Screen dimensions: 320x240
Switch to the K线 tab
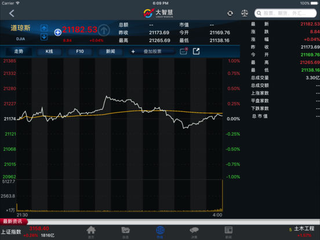[49, 51]
